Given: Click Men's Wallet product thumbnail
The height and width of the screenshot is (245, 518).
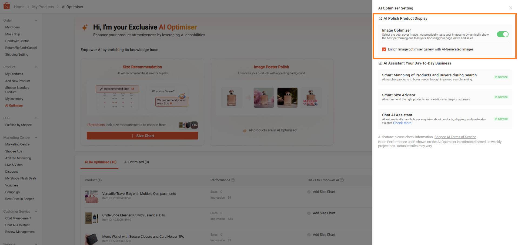Looking at the screenshot, I should 92,239.
